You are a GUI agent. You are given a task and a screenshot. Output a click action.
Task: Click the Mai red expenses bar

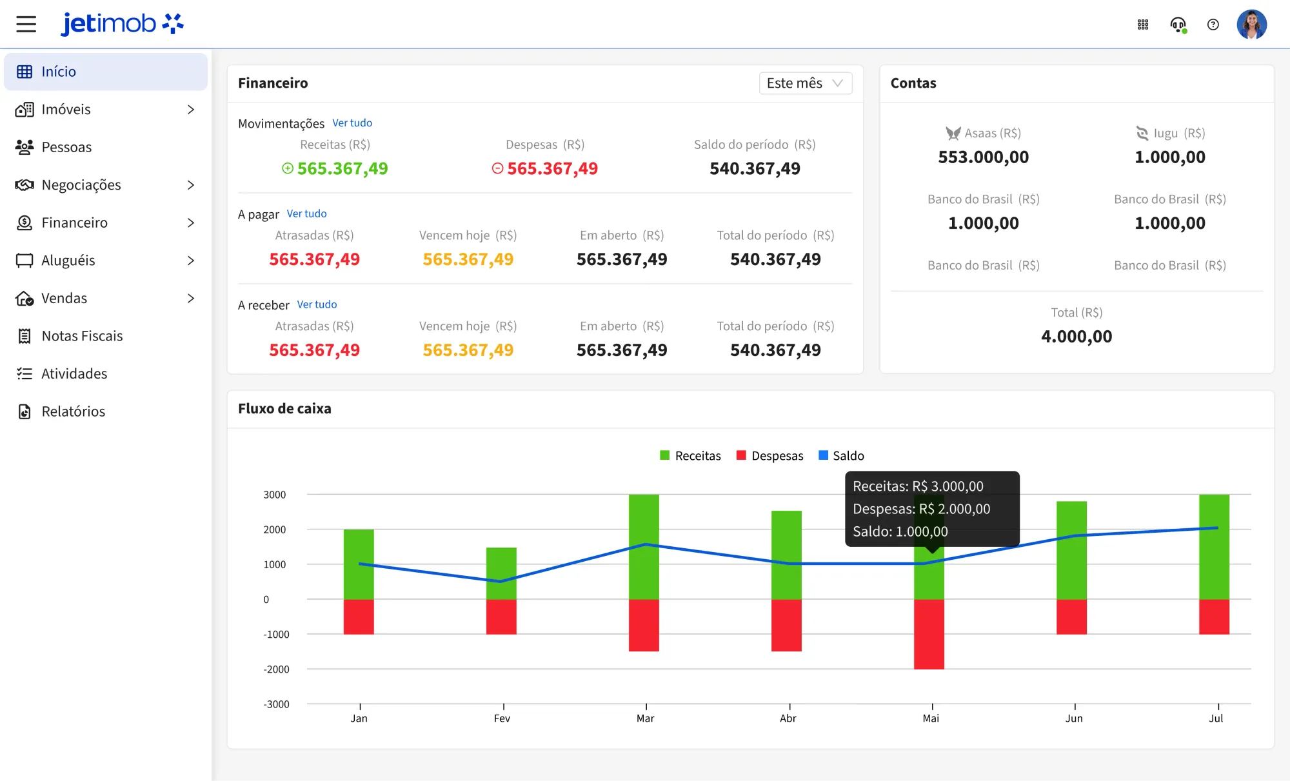(929, 634)
